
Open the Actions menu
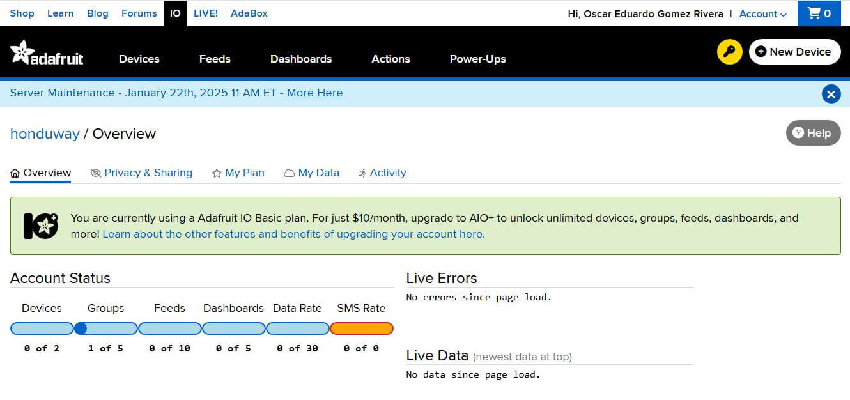click(x=390, y=59)
